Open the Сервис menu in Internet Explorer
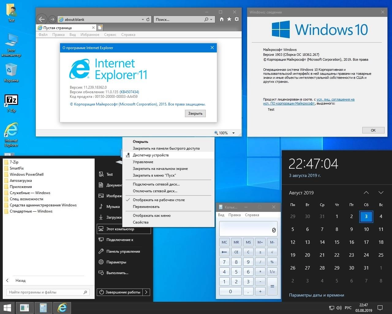This screenshot has width=392, height=314. [110, 35]
